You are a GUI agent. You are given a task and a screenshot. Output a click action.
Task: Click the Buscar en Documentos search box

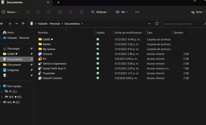tap(184, 24)
